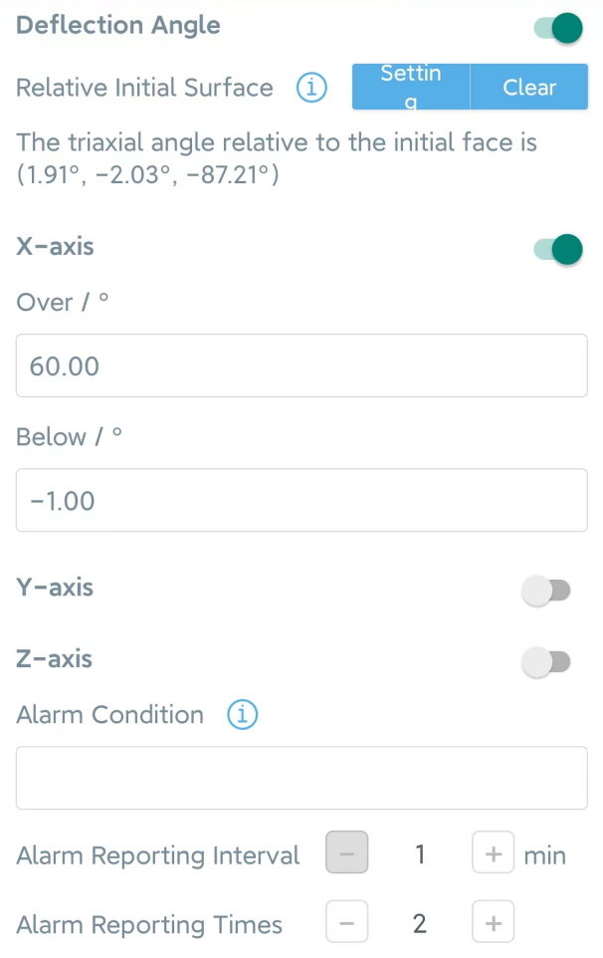Enable the Z-axis toggle
Image resolution: width=603 pixels, height=958 pixels.
click(x=546, y=661)
